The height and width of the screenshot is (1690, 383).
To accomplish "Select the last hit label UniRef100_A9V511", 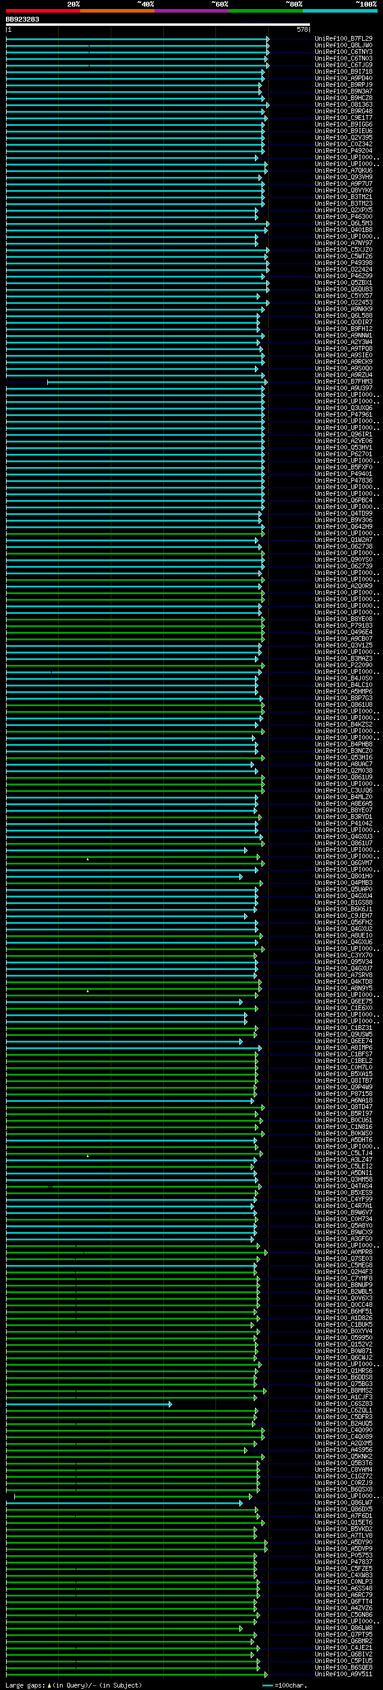I will (344, 1674).
